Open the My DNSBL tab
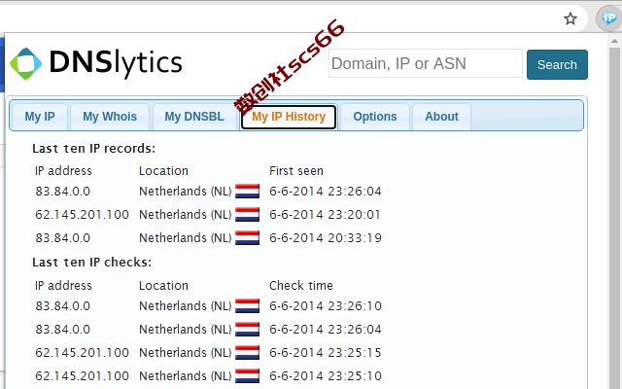The image size is (622, 389). (194, 117)
